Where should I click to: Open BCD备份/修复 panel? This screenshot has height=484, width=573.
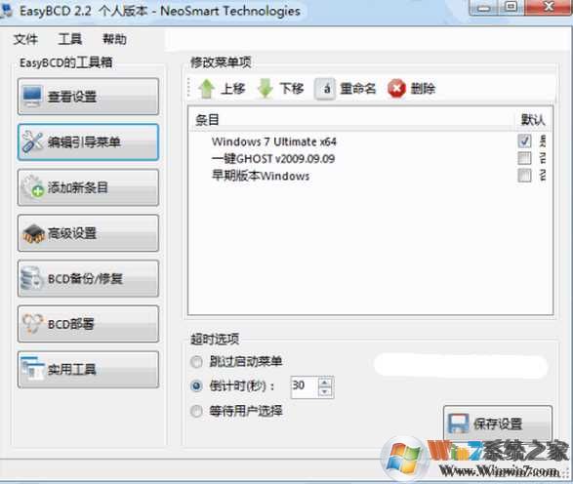[x=88, y=278]
